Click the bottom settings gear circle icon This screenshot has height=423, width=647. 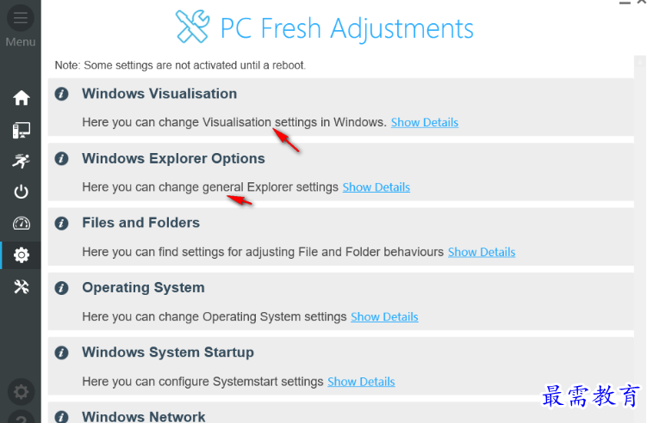coord(21,392)
